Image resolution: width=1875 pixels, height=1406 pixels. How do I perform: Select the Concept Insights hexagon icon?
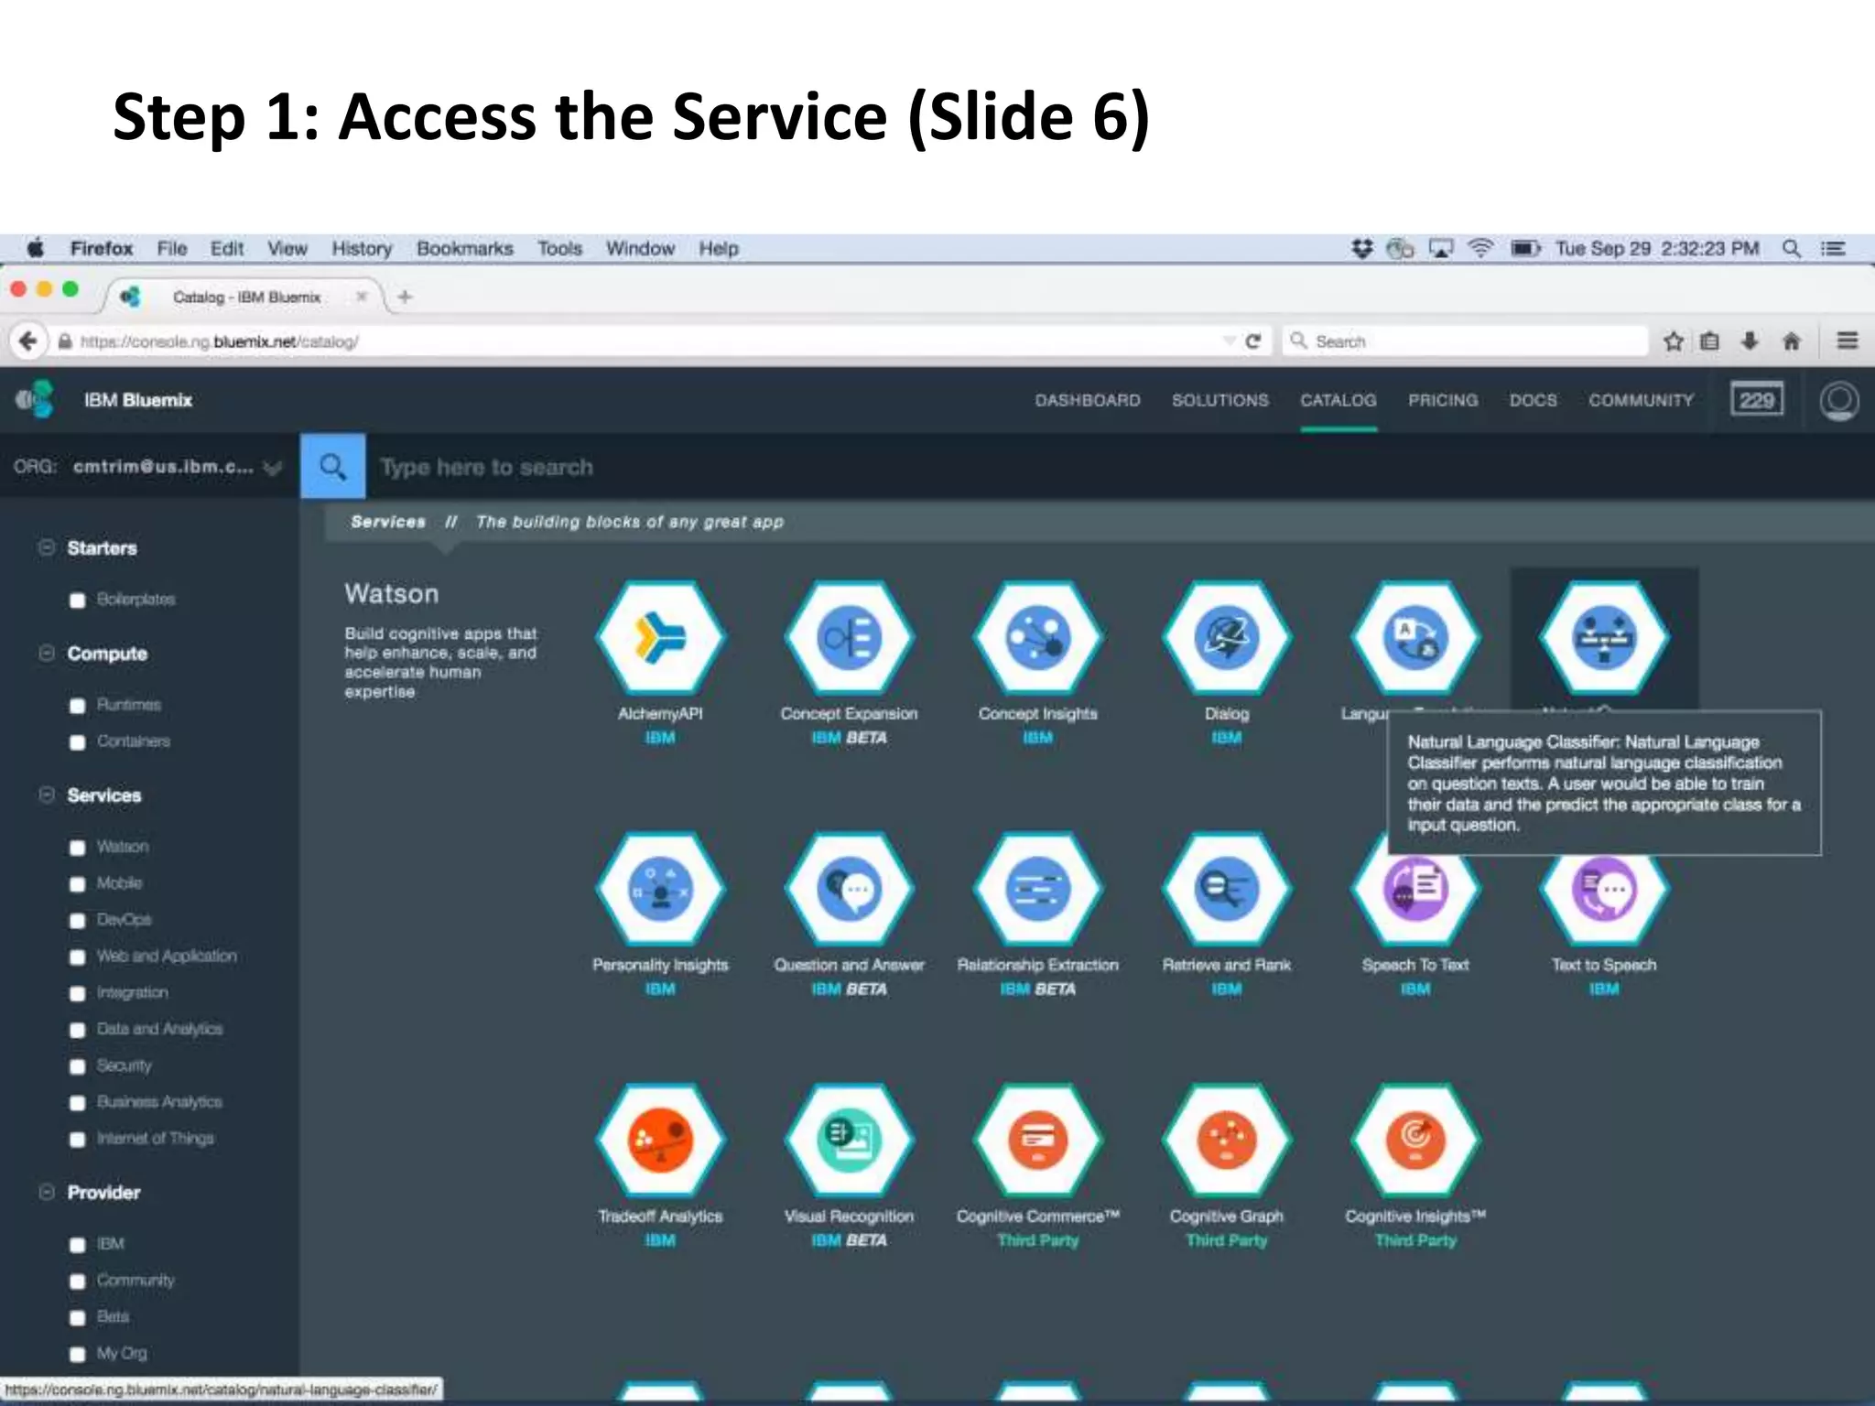click(x=1037, y=637)
